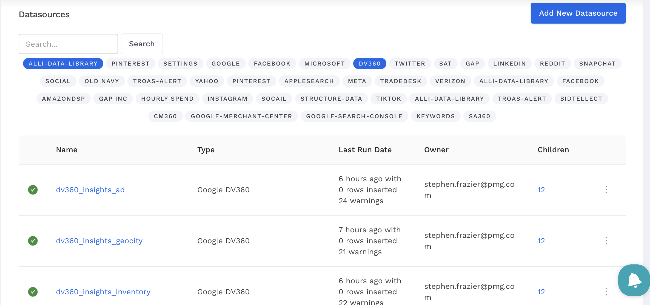
Task: Open kebab menu for dv360_insights_ad row
Action: click(606, 190)
